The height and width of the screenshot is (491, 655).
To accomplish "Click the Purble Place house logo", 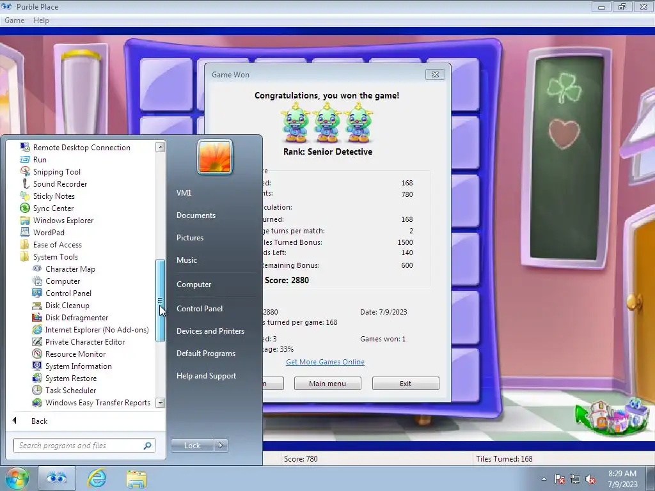I will pyautogui.click(x=612, y=417).
